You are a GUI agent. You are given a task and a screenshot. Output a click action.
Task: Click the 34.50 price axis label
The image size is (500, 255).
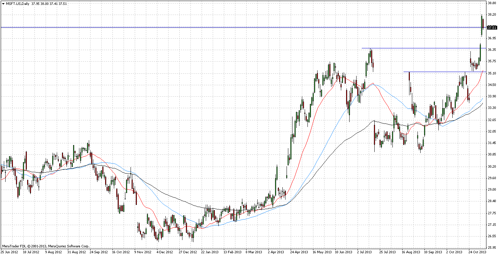492,85
